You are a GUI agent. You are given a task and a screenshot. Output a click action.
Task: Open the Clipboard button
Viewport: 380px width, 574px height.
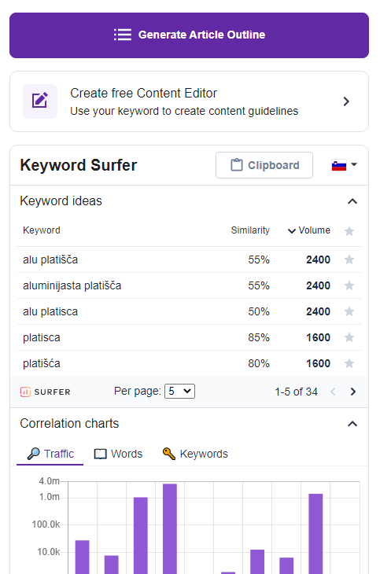(264, 165)
